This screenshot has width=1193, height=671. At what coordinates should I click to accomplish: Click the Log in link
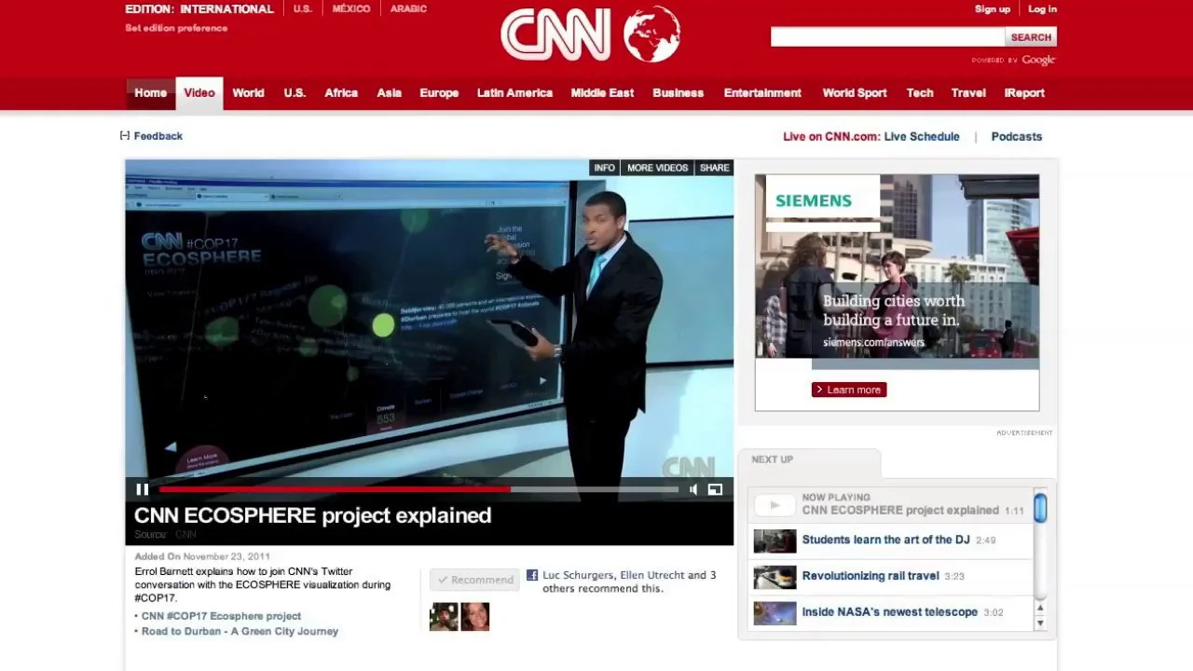[1042, 9]
